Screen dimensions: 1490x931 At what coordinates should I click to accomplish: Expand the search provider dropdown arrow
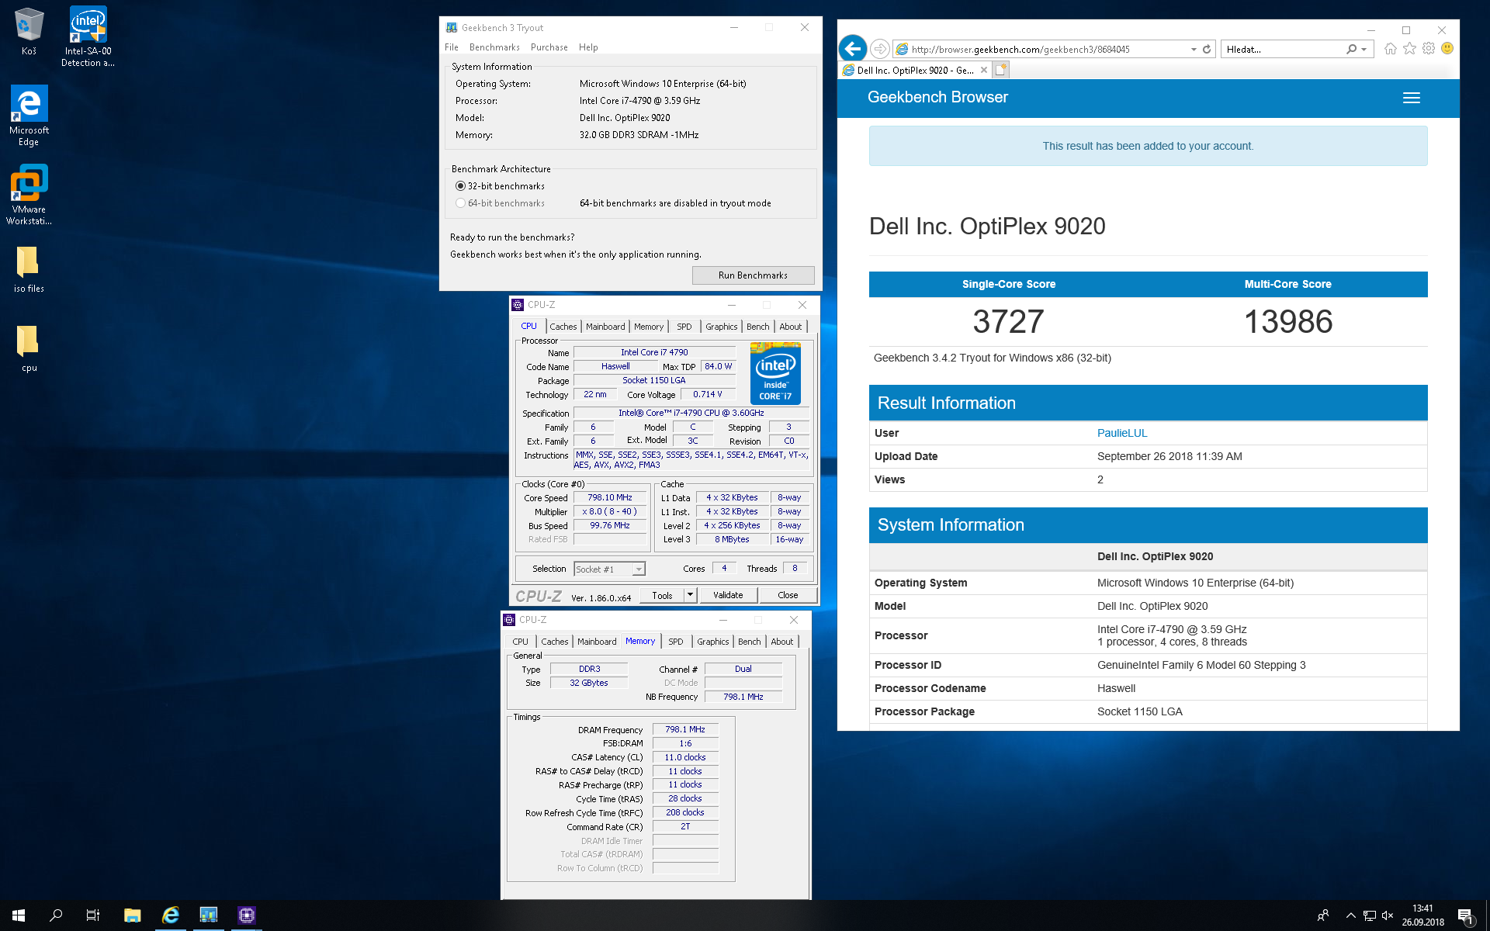(1364, 49)
